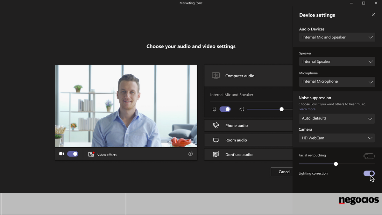Minimize the Marketing Sync window
Viewport: 382px width, 215px height.
coord(351,3)
